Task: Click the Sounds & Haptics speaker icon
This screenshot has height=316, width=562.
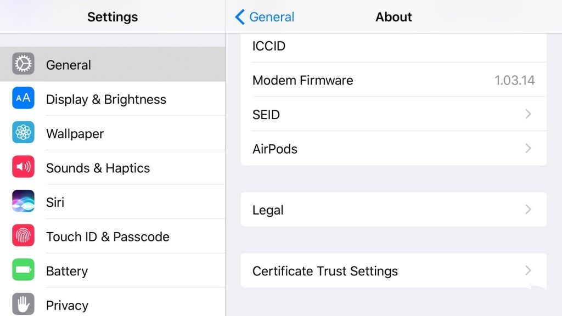Action: [23, 167]
